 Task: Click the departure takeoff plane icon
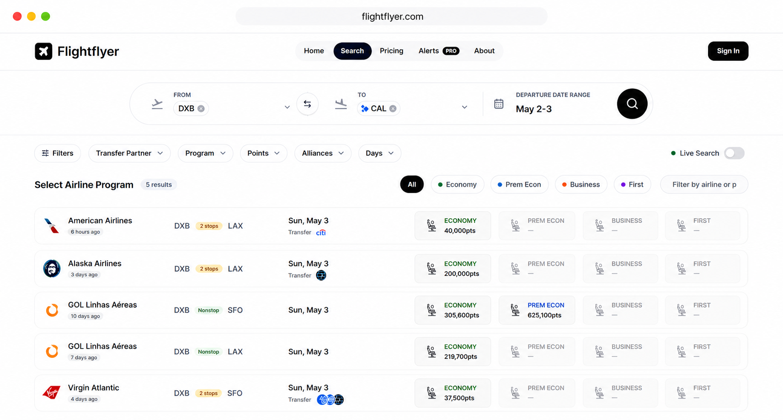pos(157,104)
